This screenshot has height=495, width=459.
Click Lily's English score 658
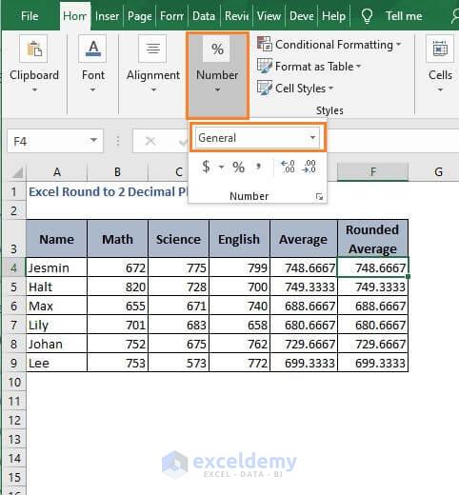coord(239,325)
